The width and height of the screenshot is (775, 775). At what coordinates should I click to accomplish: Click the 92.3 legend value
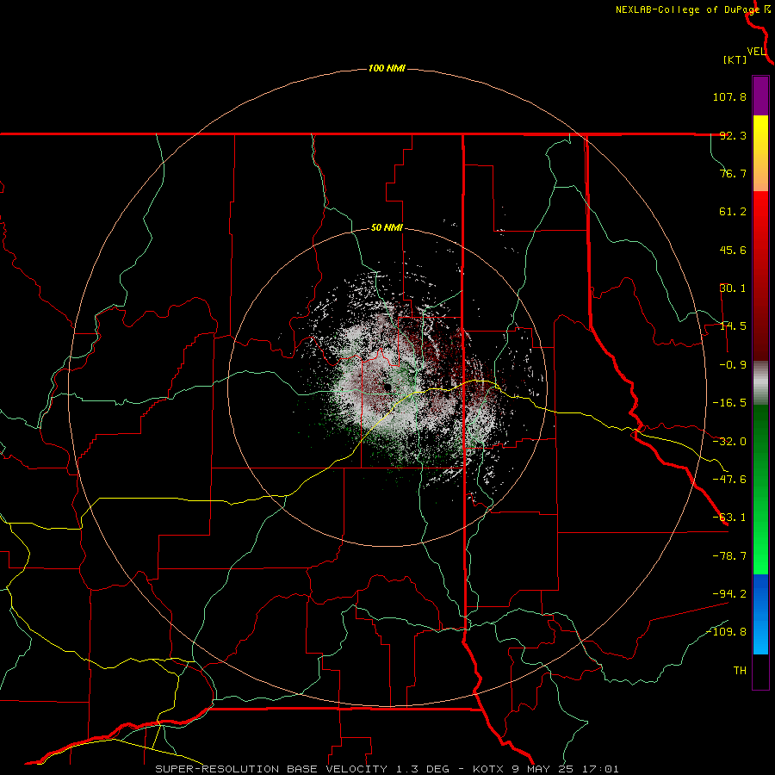(733, 135)
